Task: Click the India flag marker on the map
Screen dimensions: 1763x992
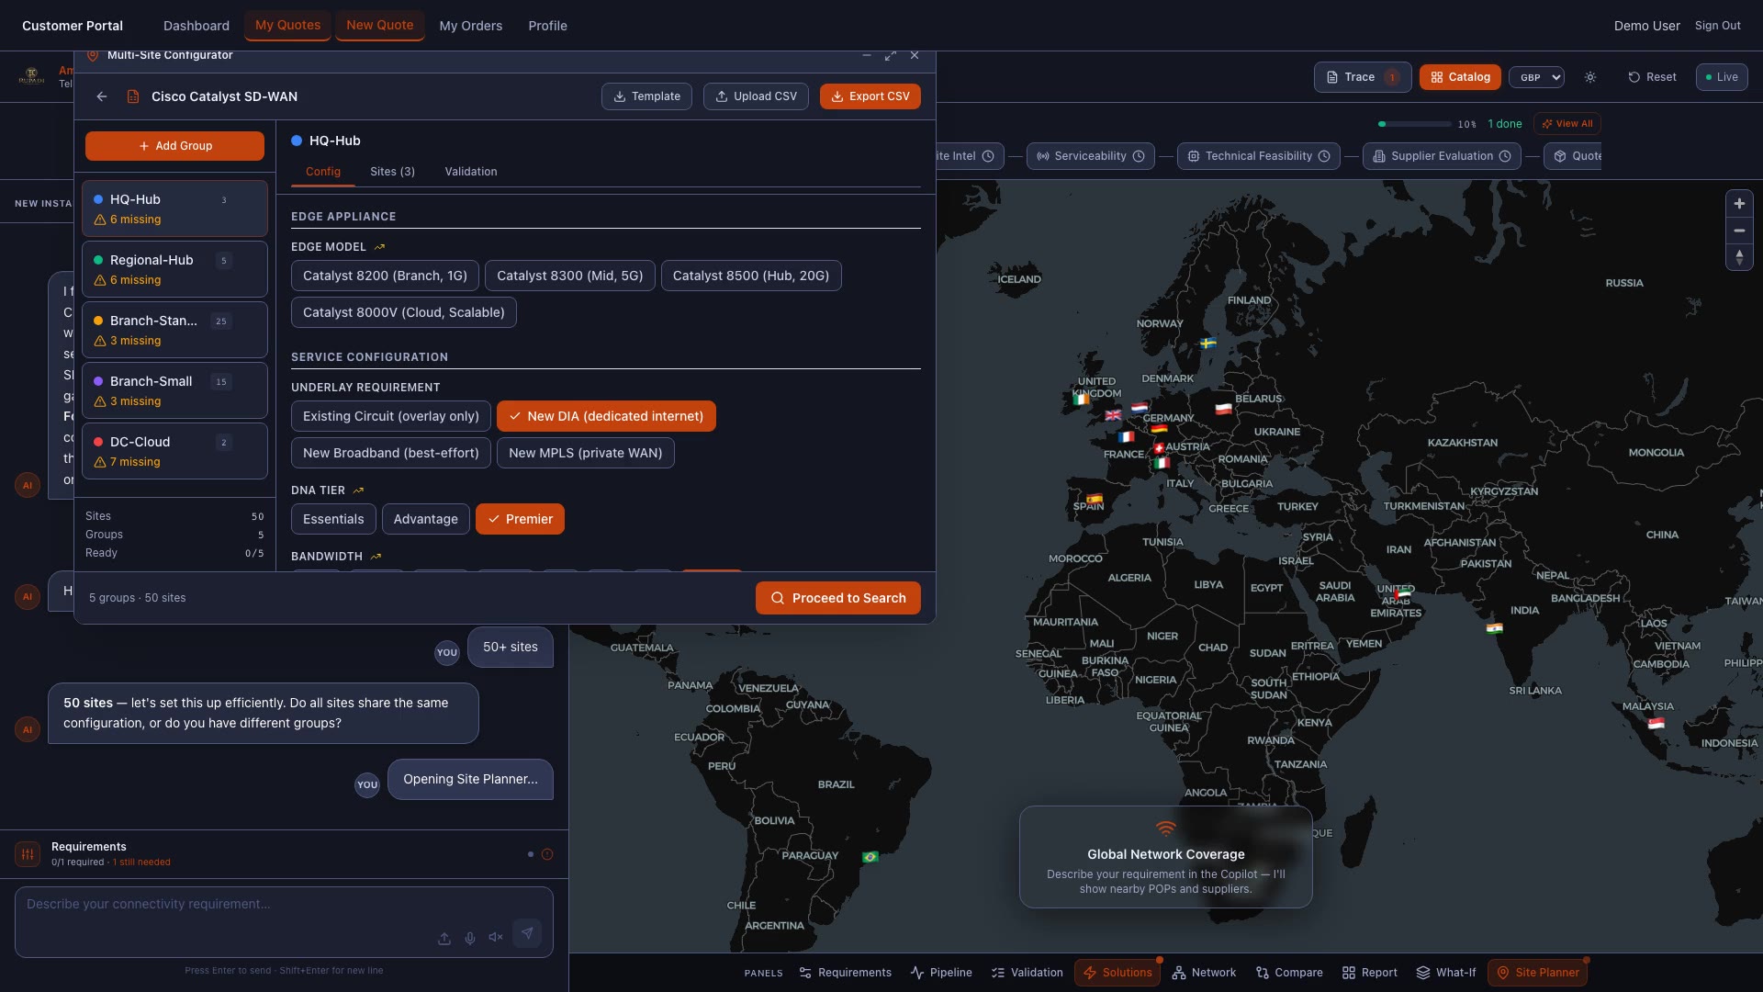Action: click(x=1495, y=629)
